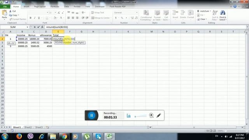Viewport: 249px width, 140px height.
Task: Switch to the Developer tab
Action: point(100,7)
